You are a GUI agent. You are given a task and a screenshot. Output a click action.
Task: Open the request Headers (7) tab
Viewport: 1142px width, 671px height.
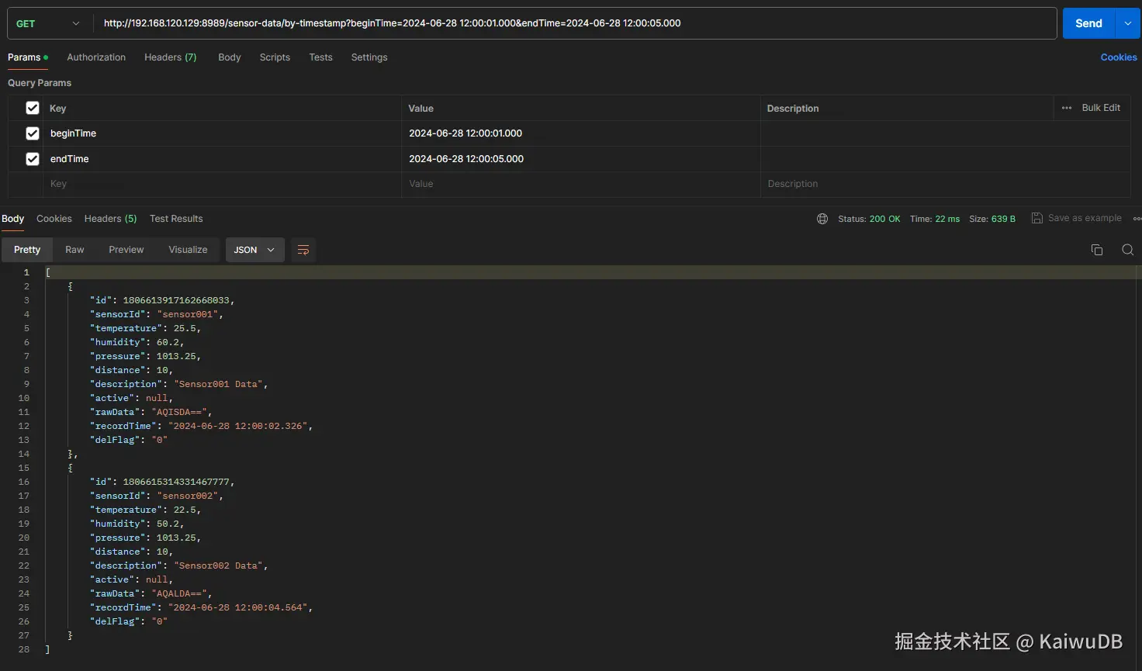click(170, 57)
